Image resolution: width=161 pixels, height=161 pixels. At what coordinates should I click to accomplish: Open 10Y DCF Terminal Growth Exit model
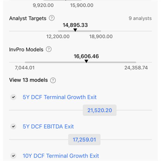click(x=61, y=156)
